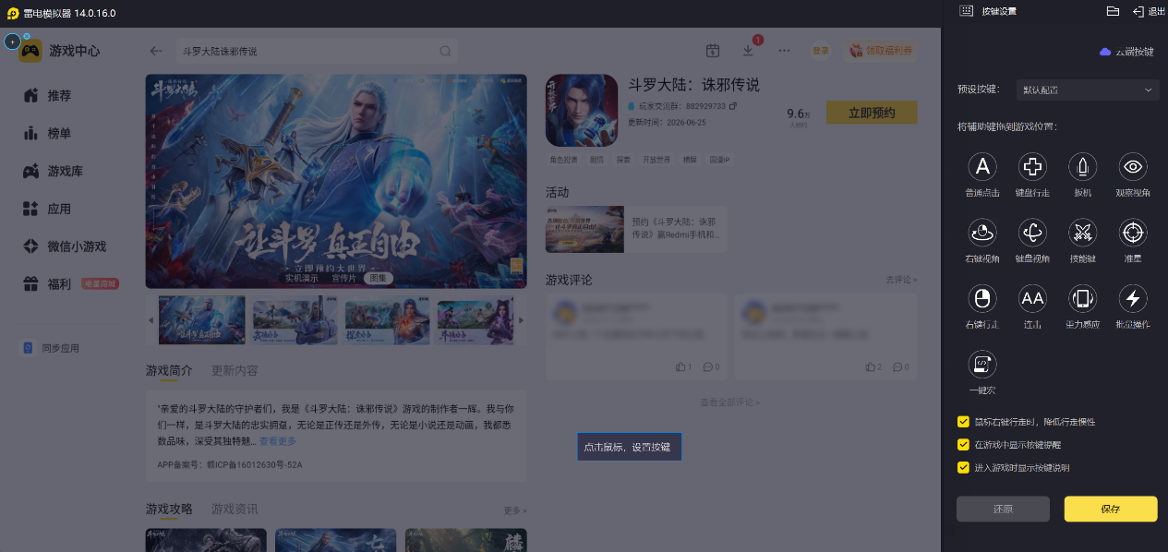Select the 普通点击 tap key icon
This screenshot has width=1168, height=552.
click(x=982, y=167)
